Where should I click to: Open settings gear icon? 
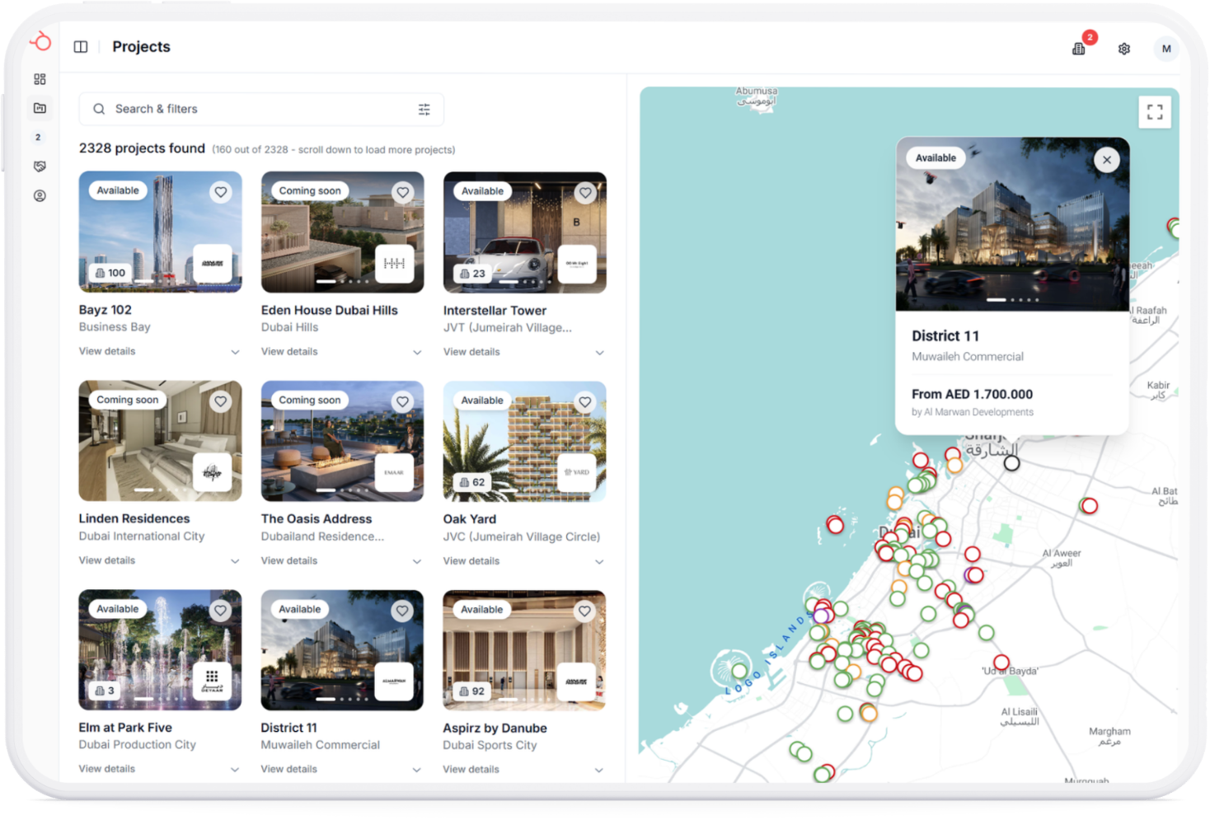1124,49
